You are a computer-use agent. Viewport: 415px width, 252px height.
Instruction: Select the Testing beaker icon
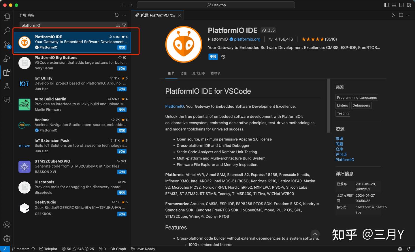(x=7, y=86)
